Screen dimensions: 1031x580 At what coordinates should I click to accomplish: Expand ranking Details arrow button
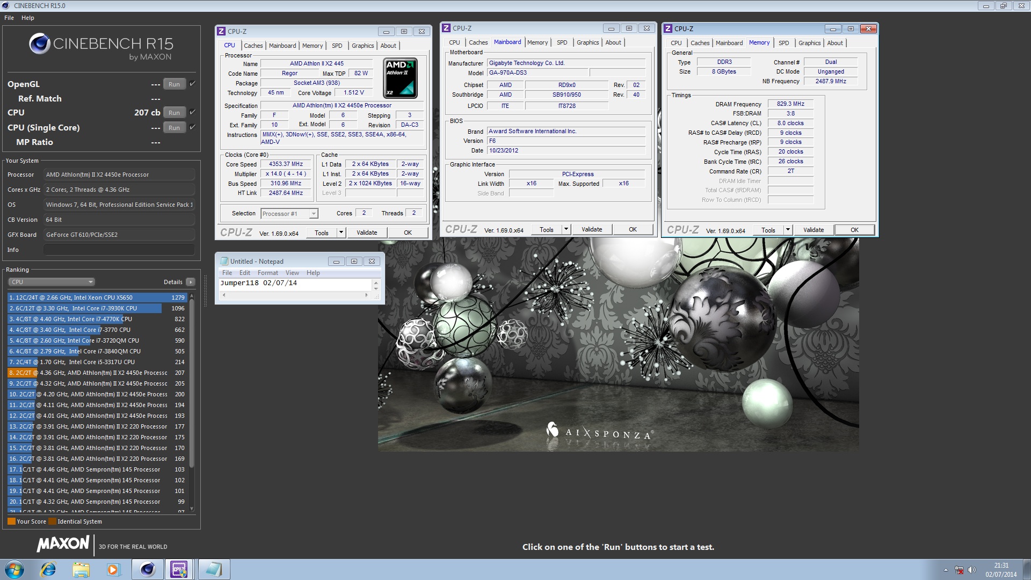(x=190, y=282)
